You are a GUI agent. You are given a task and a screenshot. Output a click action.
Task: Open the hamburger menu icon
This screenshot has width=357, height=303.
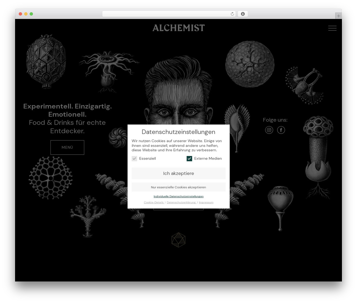click(332, 28)
